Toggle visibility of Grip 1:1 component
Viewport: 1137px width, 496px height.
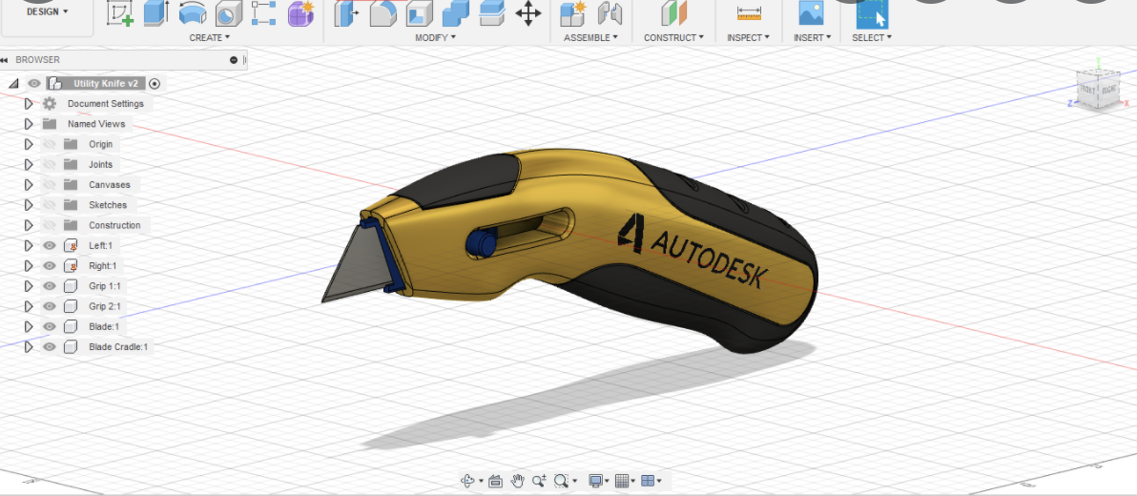click(50, 286)
